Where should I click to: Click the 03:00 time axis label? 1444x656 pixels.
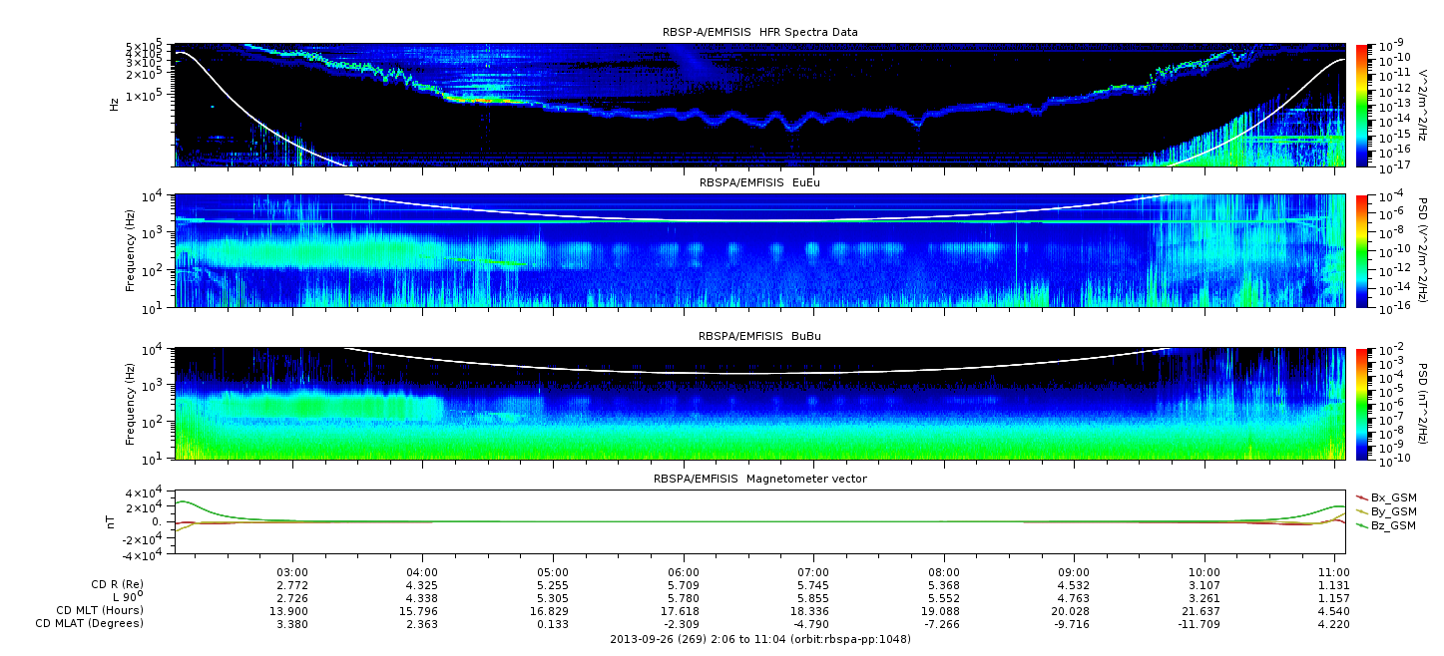[292, 573]
